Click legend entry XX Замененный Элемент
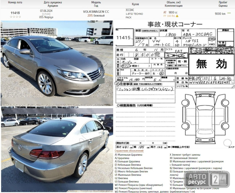 (x=184, y=158)
